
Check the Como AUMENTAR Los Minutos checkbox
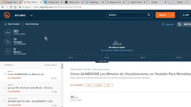click(x=5, y=74)
